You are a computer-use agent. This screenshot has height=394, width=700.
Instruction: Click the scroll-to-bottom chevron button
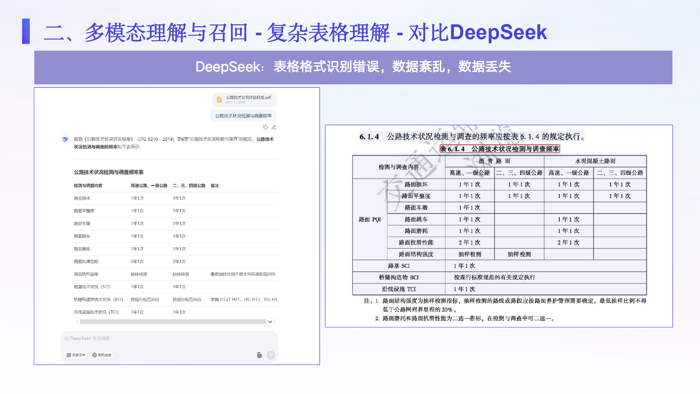[270, 322]
